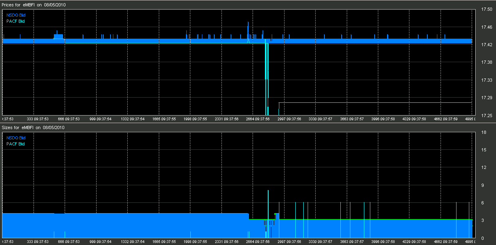Click the 17.42 price axis label
This screenshot has width=496, height=245.
[487, 45]
